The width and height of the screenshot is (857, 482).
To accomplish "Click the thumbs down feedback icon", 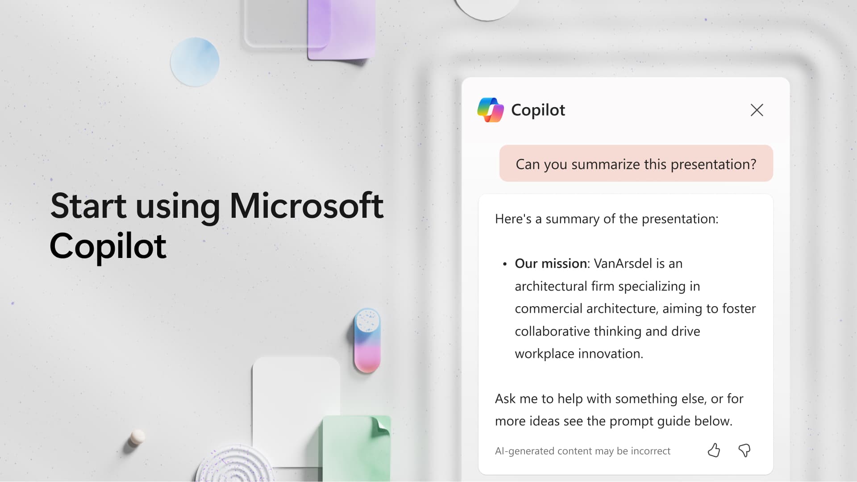I will click(745, 450).
